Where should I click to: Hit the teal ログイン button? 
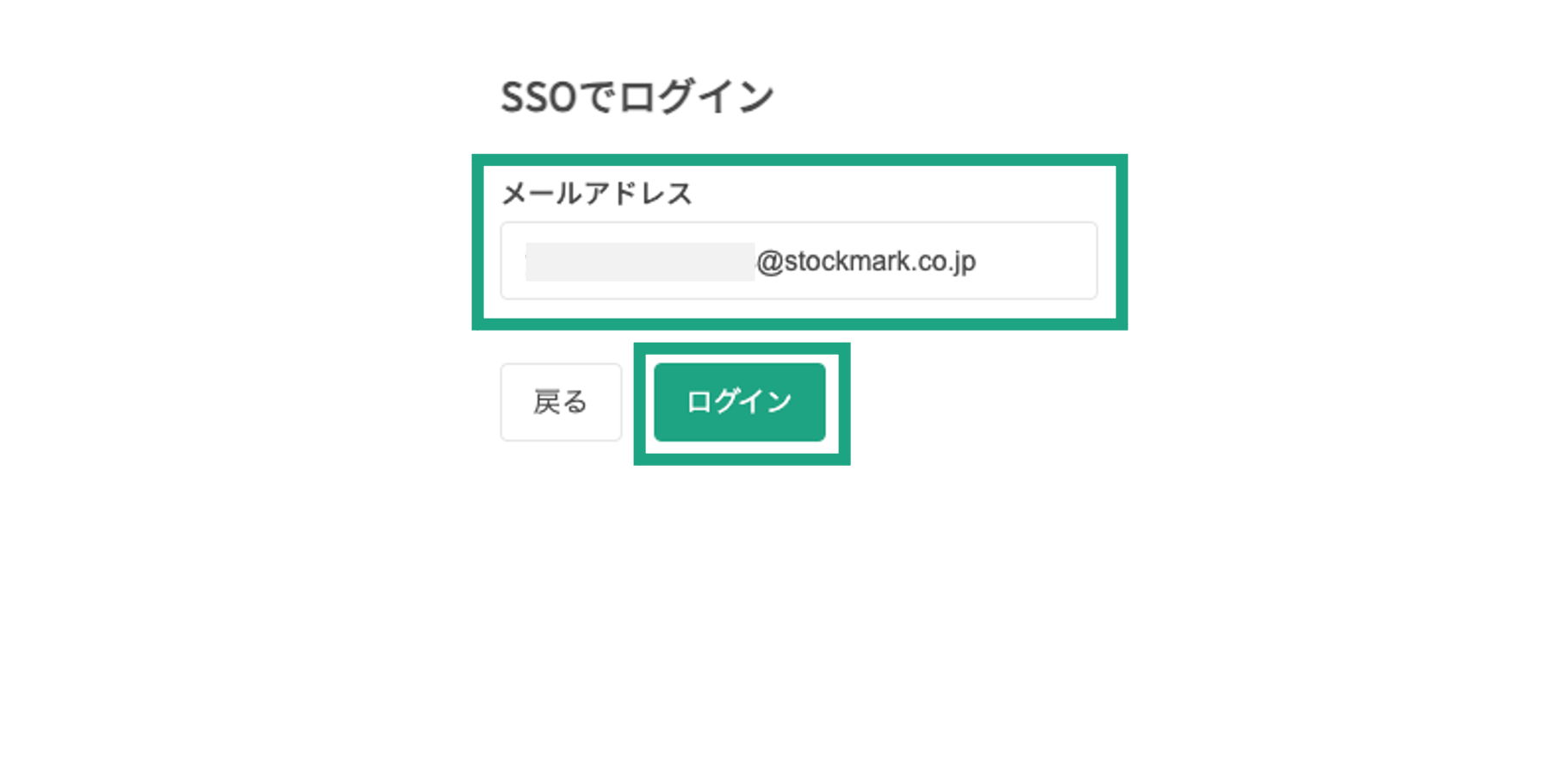click(739, 402)
